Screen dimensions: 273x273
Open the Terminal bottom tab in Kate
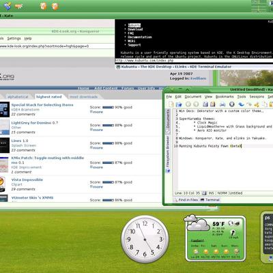coord(210,200)
